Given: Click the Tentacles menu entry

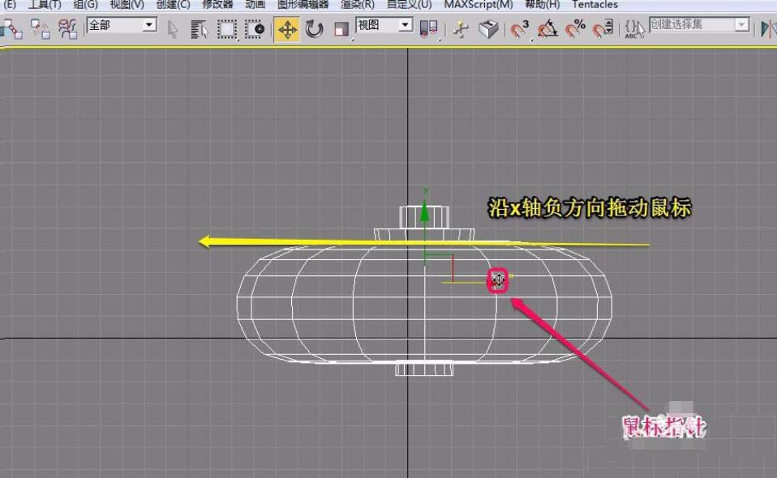Looking at the screenshot, I should (595, 5).
